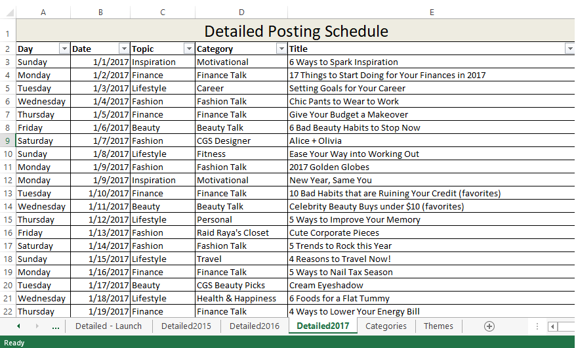Open the Categories sheet tab
This screenshot has width=576, height=348.
[386, 326]
